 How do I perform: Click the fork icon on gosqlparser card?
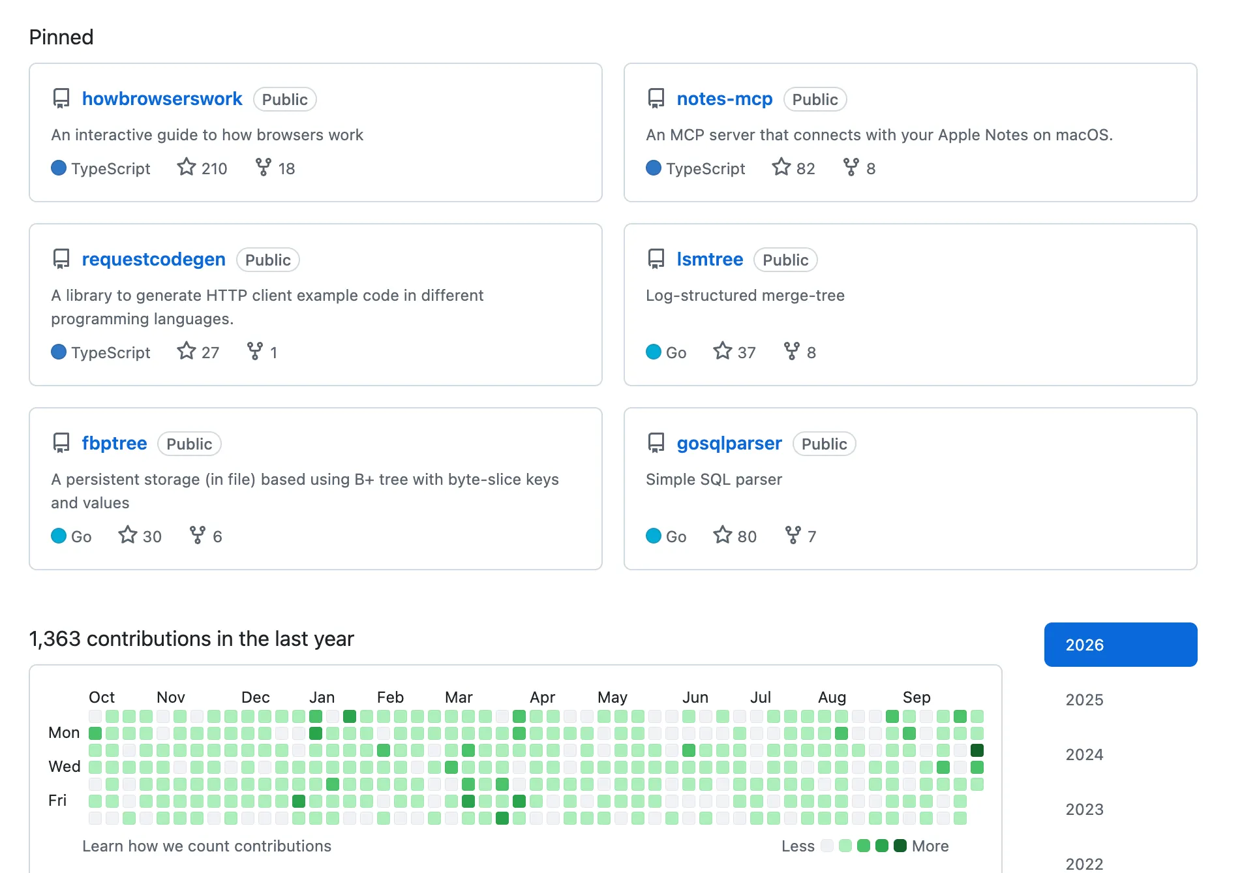click(793, 535)
